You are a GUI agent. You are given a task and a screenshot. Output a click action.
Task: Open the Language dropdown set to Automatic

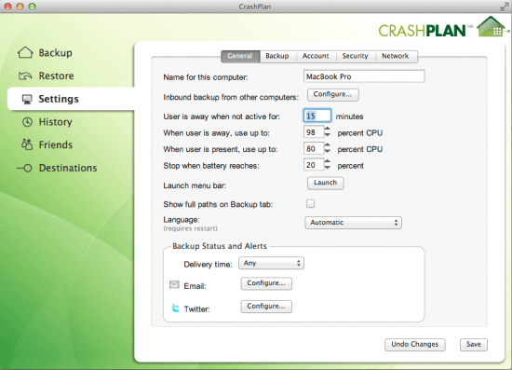353,223
